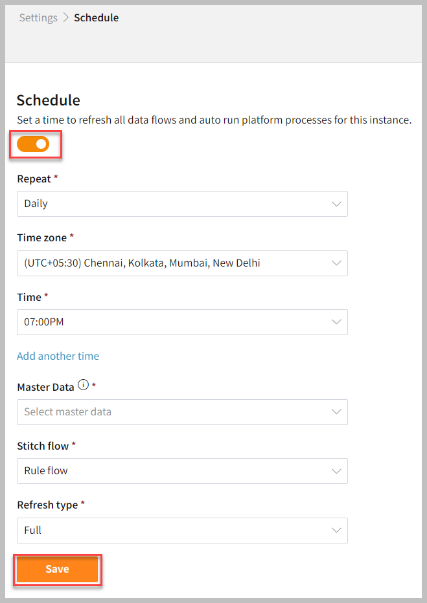
Task: Open the Refresh type dropdown
Action: (181, 531)
